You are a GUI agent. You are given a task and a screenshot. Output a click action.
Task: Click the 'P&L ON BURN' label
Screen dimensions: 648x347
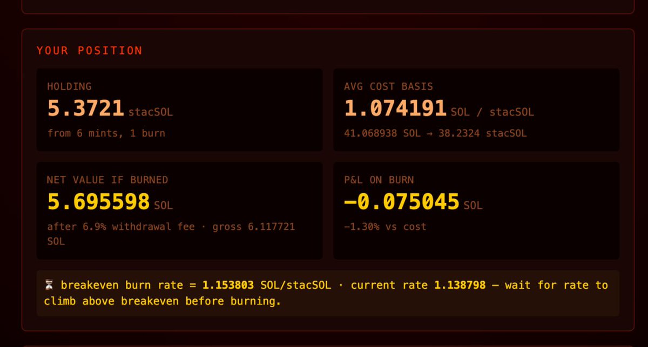coord(379,180)
